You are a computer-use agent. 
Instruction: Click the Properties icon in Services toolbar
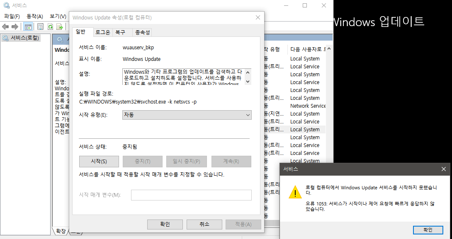point(40,27)
